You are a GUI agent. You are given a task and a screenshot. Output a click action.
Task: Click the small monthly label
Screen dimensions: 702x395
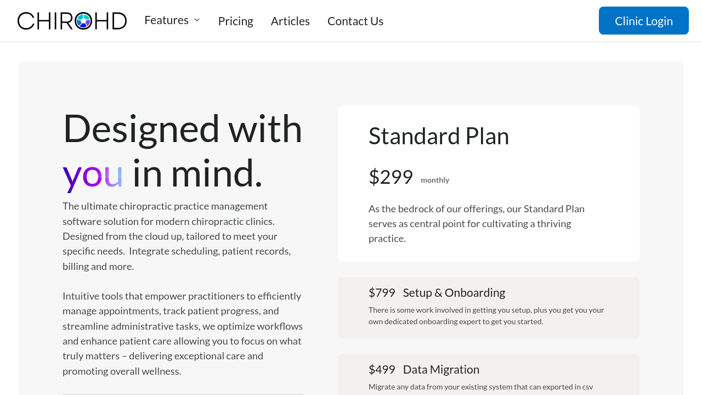(x=435, y=180)
